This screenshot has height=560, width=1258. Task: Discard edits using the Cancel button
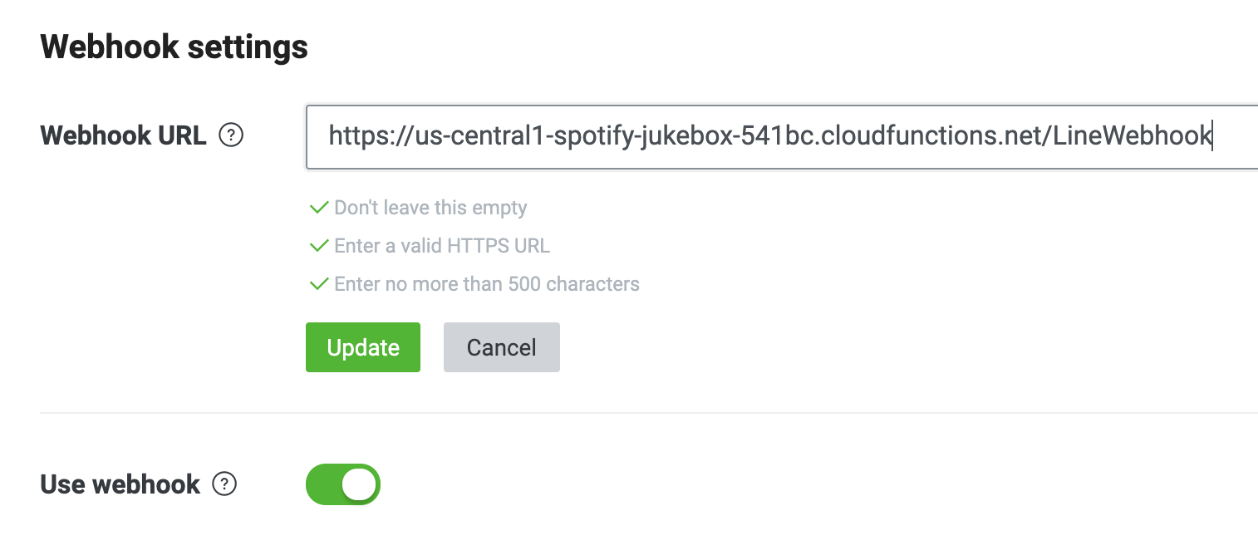point(502,347)
